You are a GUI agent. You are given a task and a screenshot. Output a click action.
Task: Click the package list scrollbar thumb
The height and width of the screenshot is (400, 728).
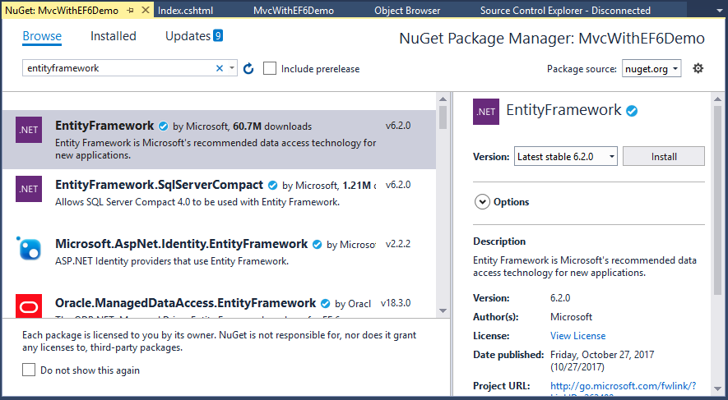443,117
